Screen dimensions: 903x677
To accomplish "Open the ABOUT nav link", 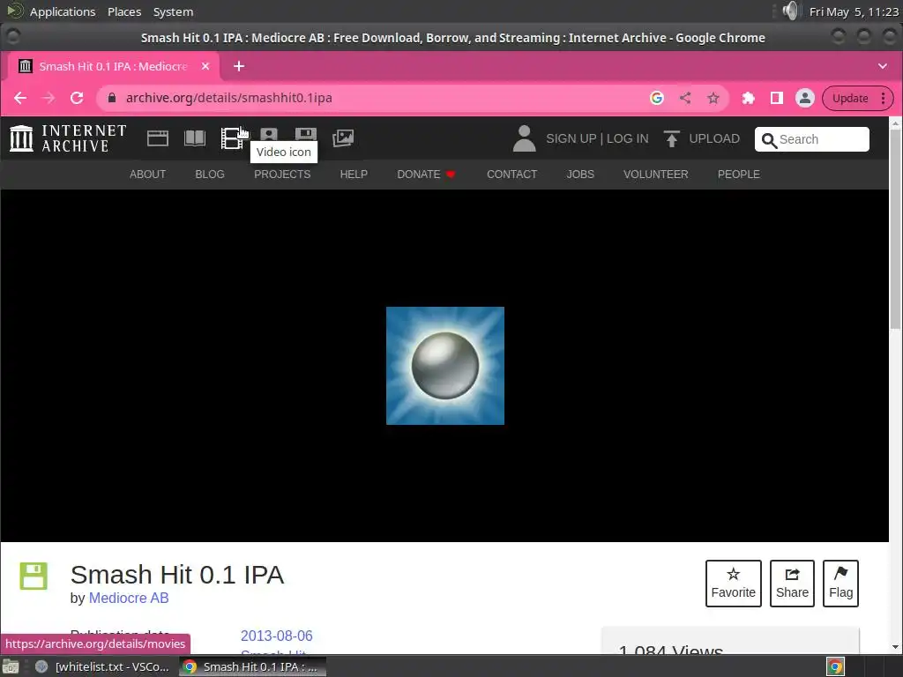I will pos(147,175).
